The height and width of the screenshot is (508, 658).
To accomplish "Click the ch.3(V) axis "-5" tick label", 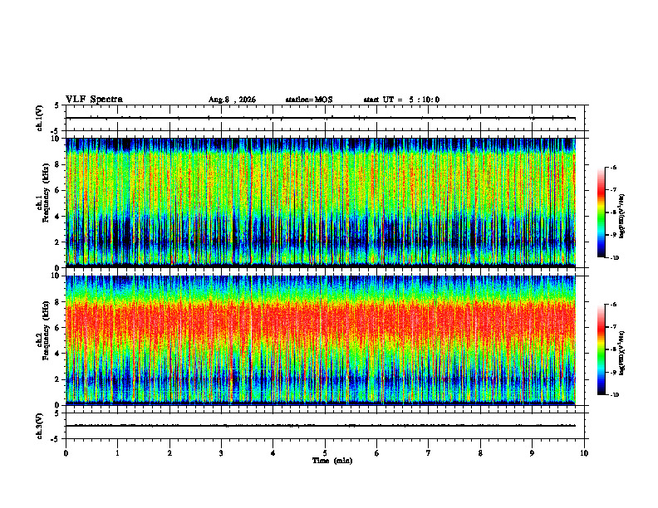I will [56, 439].
